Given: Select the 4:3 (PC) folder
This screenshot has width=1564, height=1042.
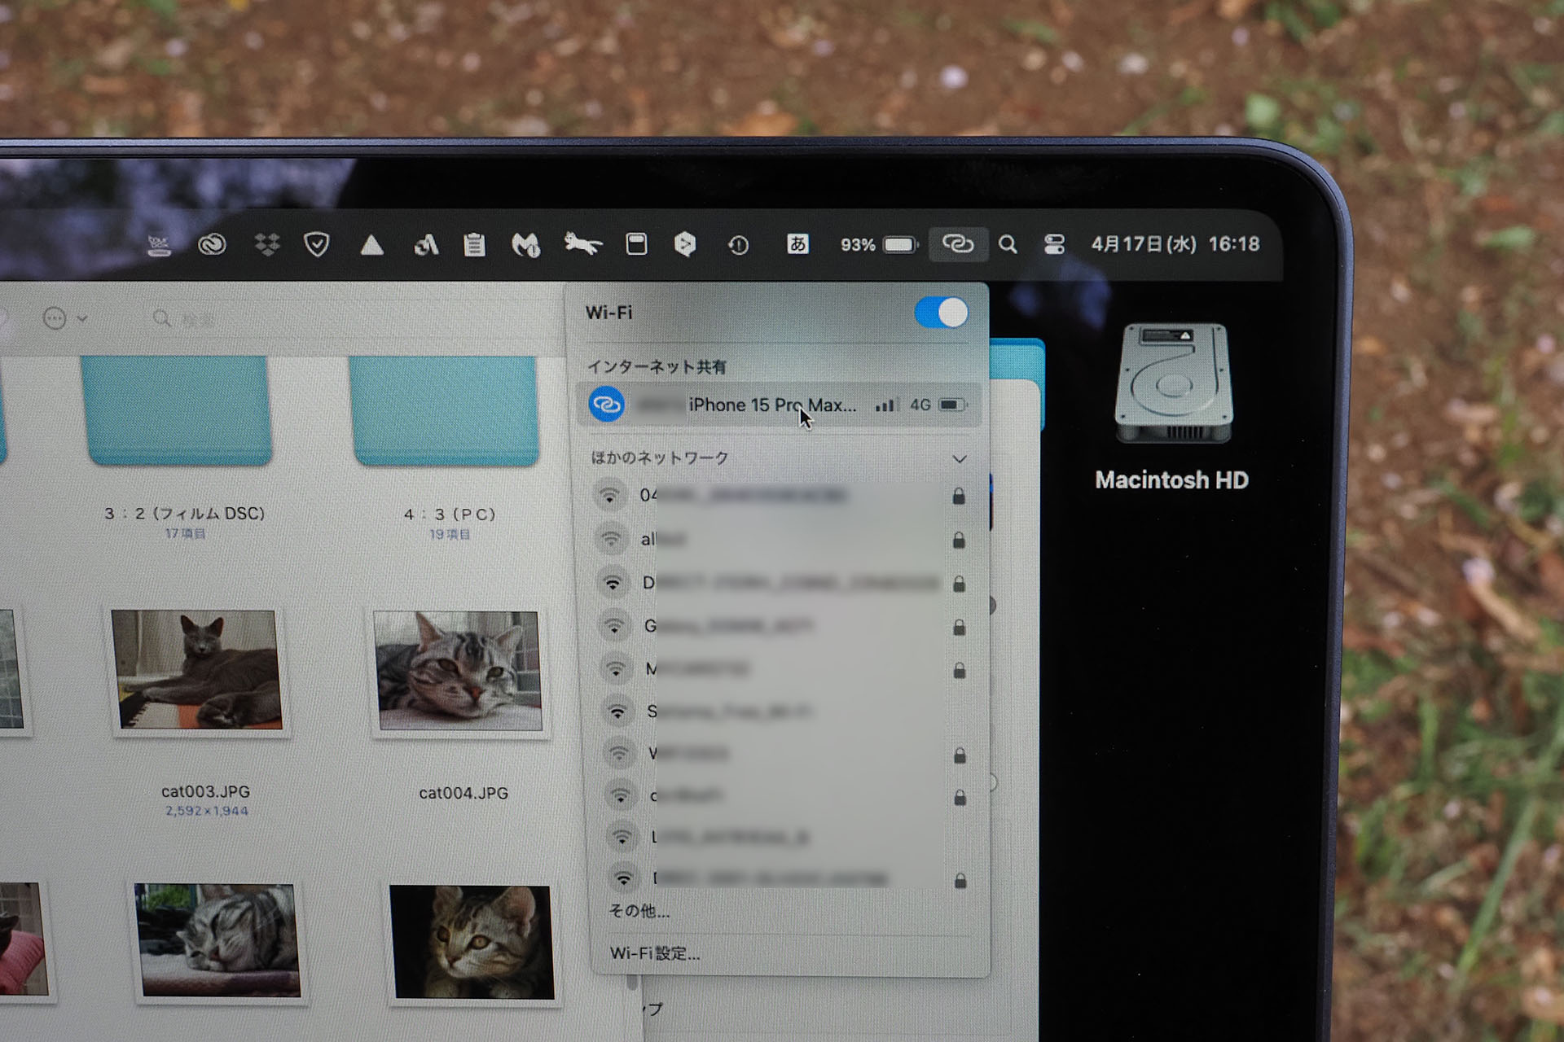Looking at the screenshot, I should point(446,410).
